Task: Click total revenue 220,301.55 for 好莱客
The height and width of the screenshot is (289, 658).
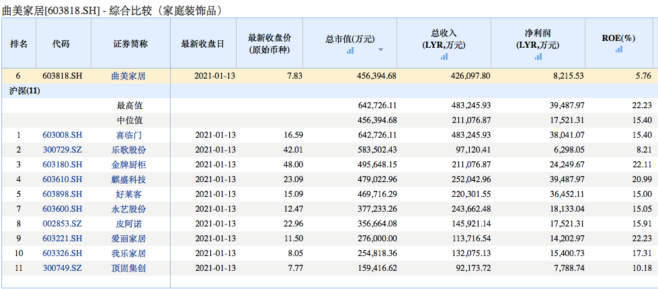Action: tap(470, 194)
